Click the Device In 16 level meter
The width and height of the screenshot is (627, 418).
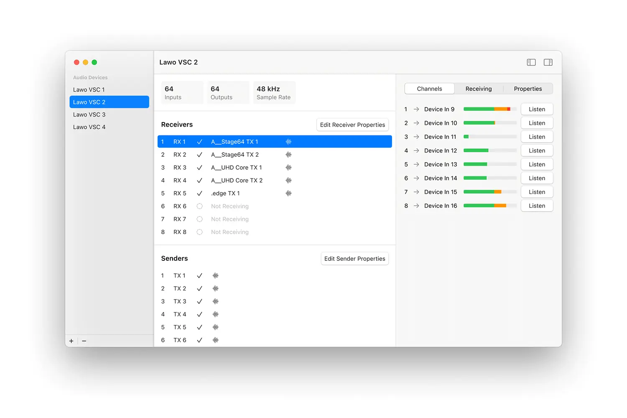(x=490, y=206)
